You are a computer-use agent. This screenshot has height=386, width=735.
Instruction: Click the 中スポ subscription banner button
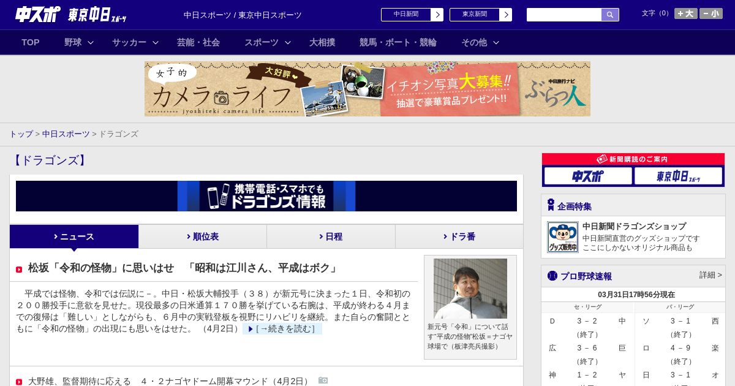(588, 176)
